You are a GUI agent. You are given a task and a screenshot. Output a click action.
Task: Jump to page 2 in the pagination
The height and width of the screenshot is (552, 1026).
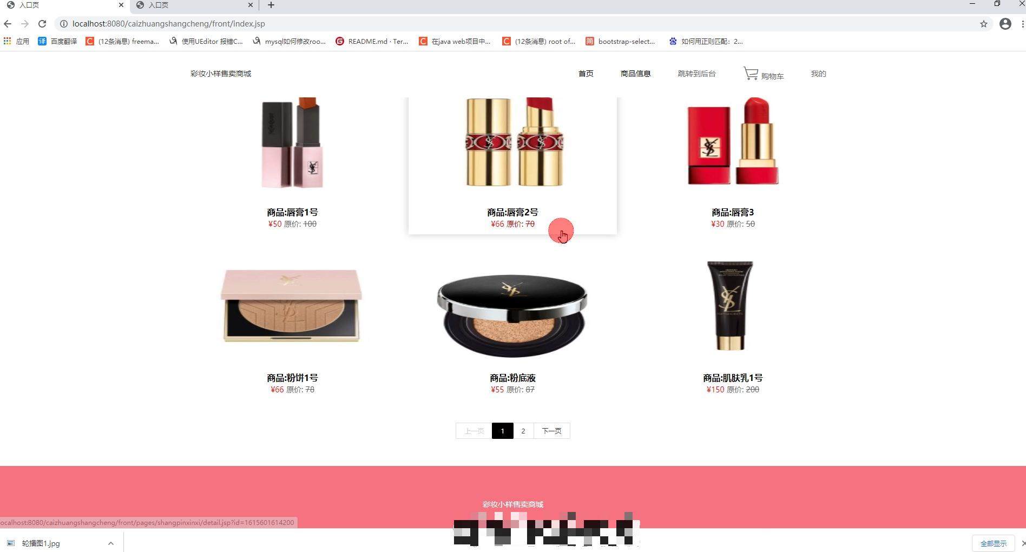pos(523,431)
